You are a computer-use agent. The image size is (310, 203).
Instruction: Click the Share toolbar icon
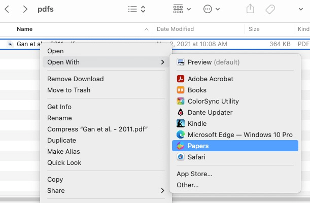(250, 9)
